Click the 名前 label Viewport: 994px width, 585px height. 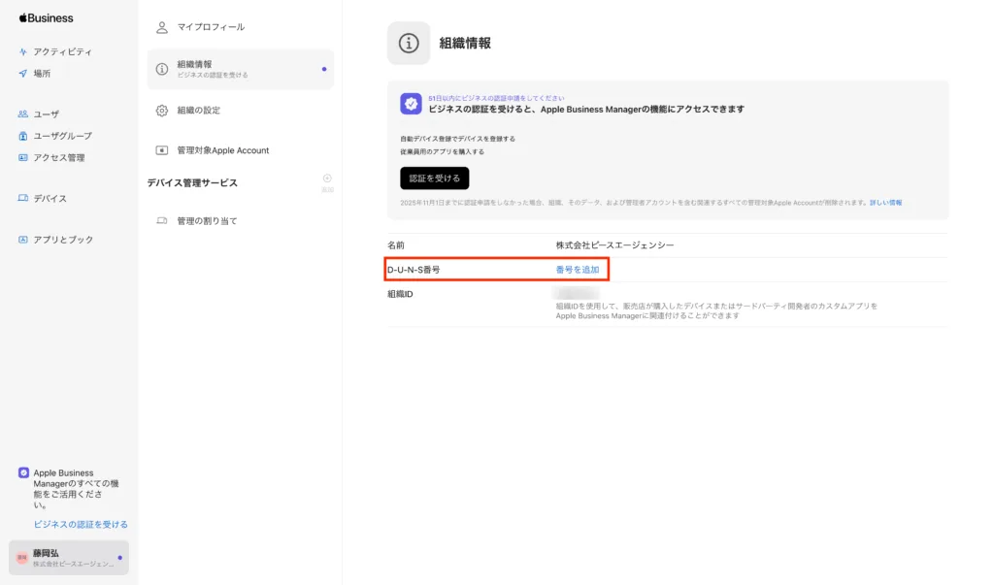pos(396,245)
